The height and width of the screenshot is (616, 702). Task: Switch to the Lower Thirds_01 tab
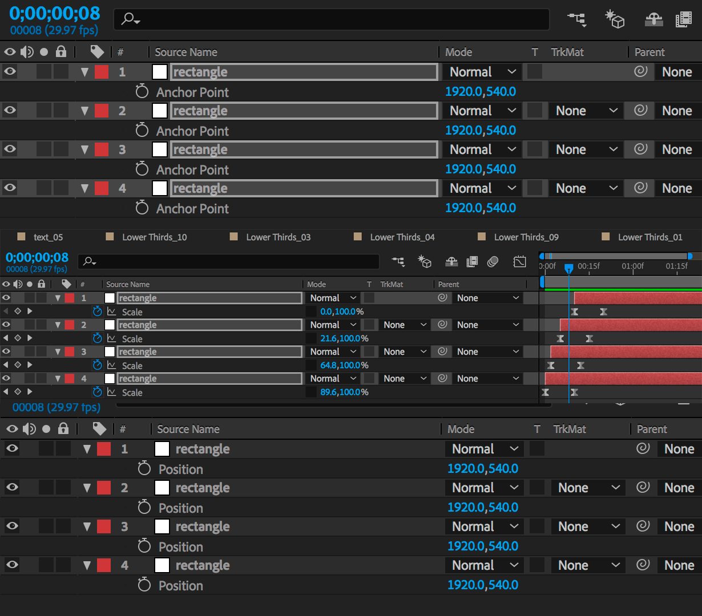(650, 237)
